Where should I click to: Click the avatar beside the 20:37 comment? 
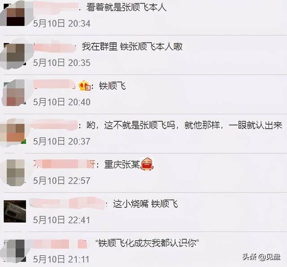(x=14, y=132)
